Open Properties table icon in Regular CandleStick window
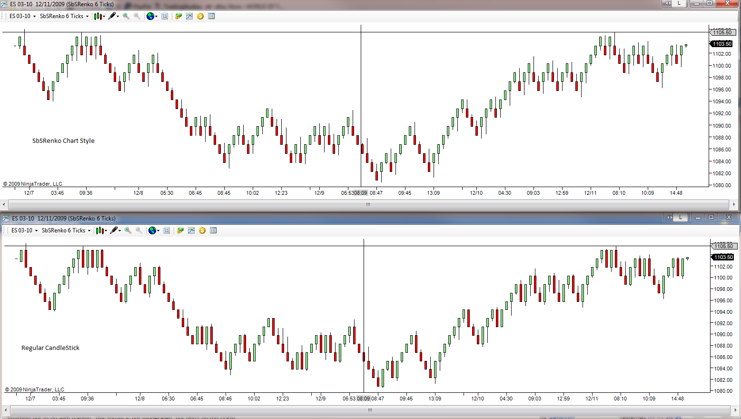The height and width of the screenshot is (419, 741). pyautogui.click(x=213, y=230)
